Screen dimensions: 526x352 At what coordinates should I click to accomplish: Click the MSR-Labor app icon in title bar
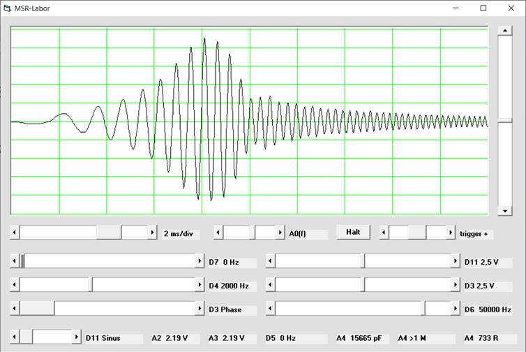pos(8,8)
